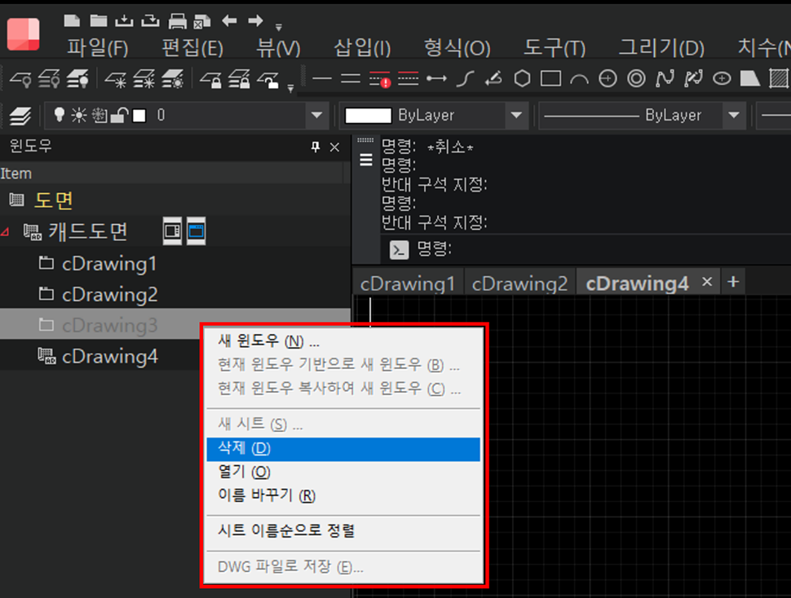This screenshot has width=791, height=598.
Task: Toggle layer 0 lock padlock icon
Action: point(118,116)
